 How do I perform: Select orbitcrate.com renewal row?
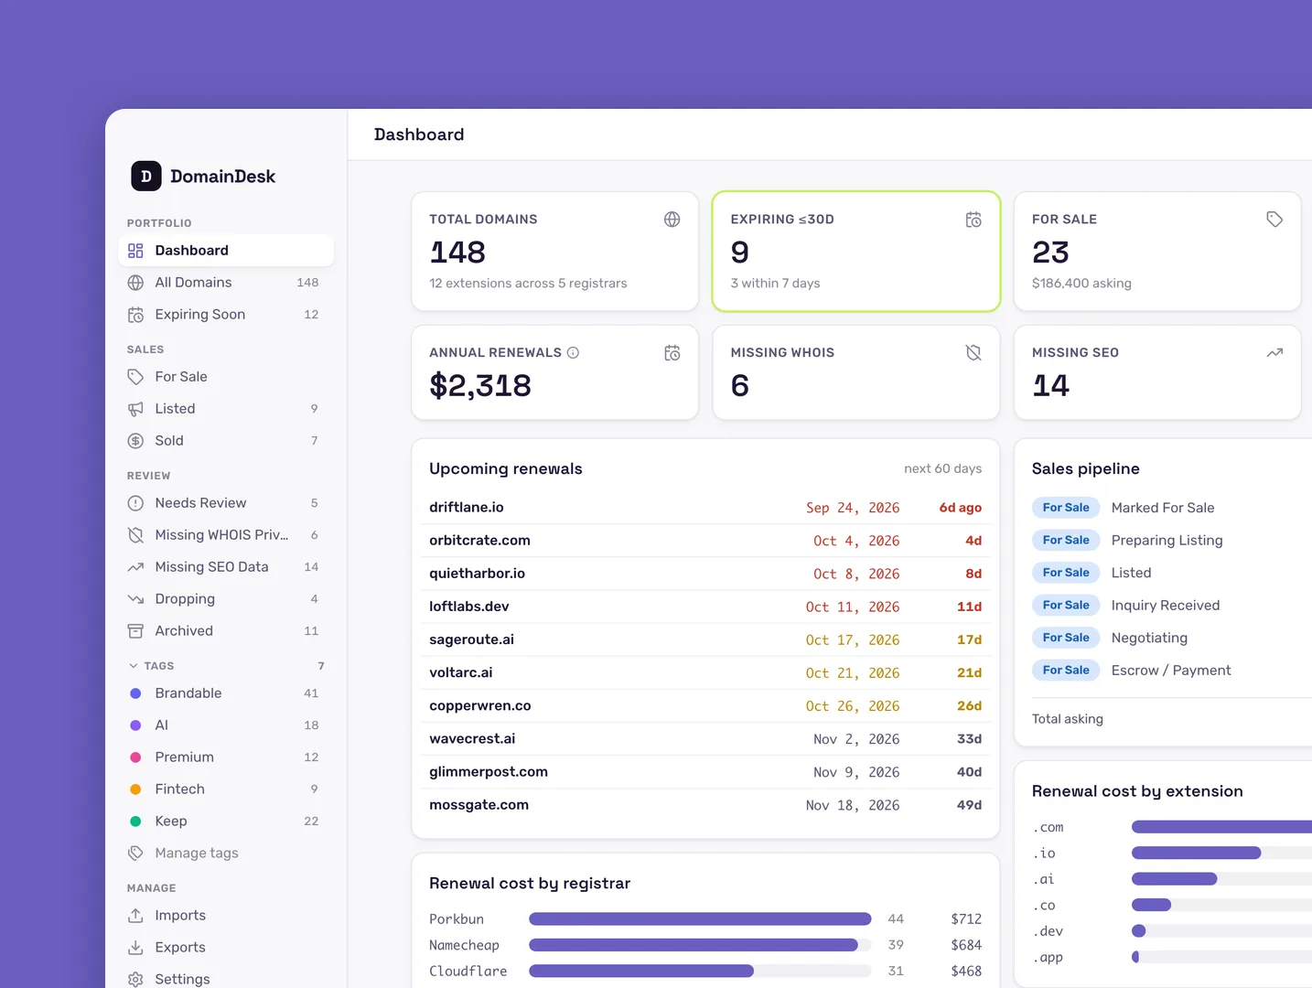(x=705, y=541)
